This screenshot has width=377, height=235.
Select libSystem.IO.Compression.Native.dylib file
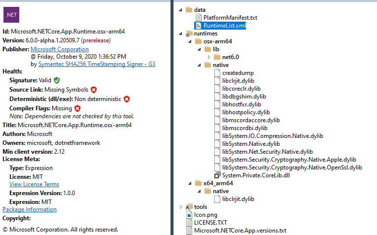click(273, 136)
